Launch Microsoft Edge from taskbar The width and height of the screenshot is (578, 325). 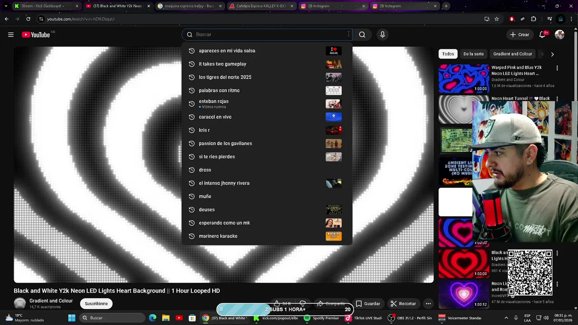[153, 318]
